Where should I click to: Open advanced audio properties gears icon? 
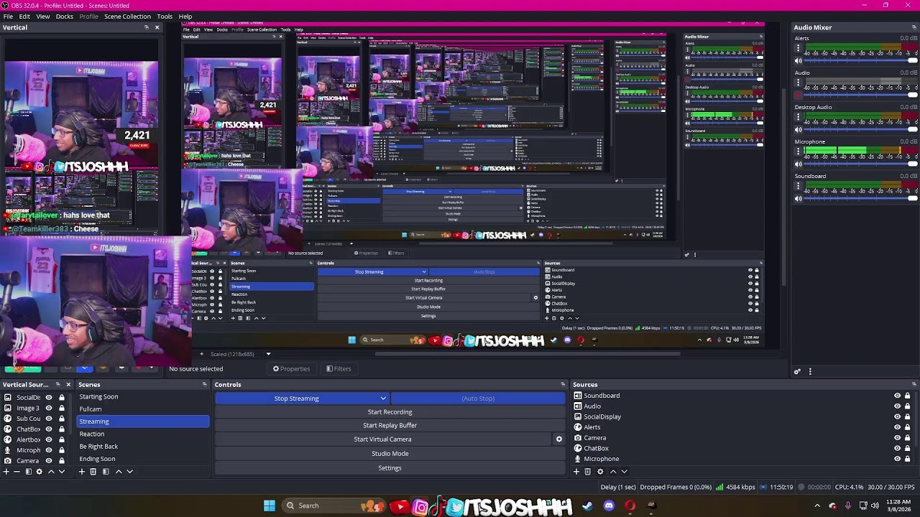click(x=797, y=372)
